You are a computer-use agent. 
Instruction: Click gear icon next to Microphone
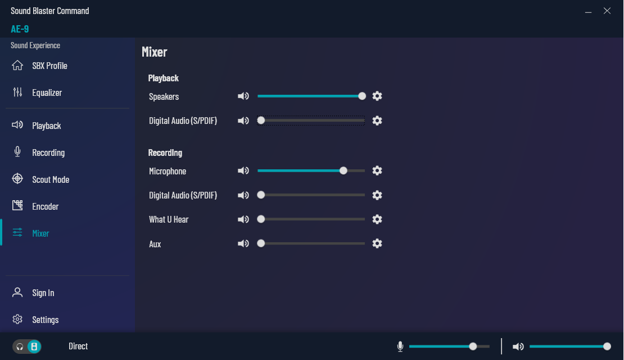[x=377, y=170]
